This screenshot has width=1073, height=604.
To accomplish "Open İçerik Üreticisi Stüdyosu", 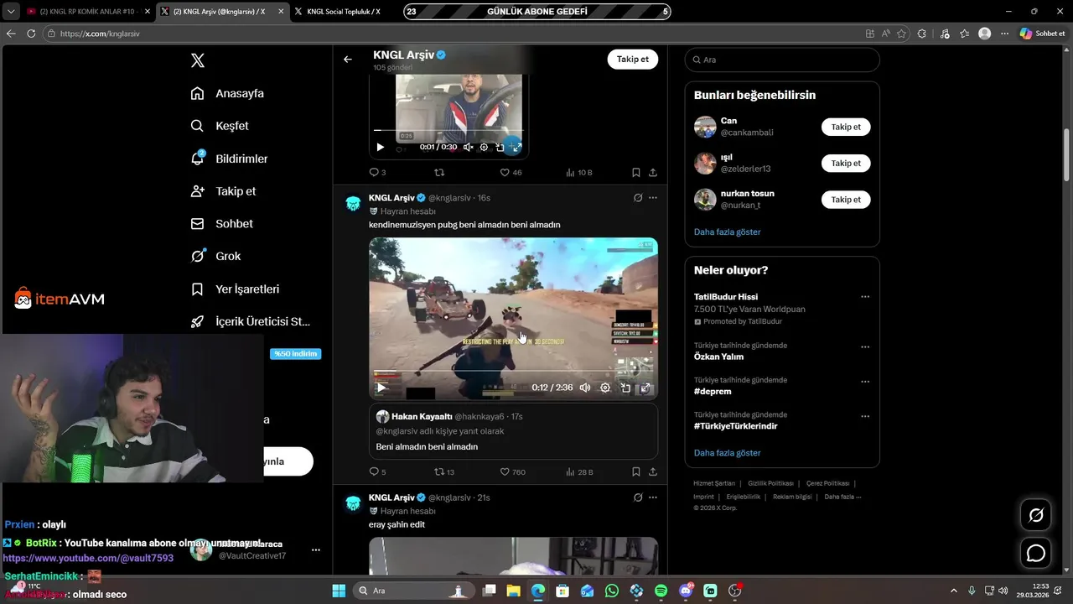I will 251,321.
